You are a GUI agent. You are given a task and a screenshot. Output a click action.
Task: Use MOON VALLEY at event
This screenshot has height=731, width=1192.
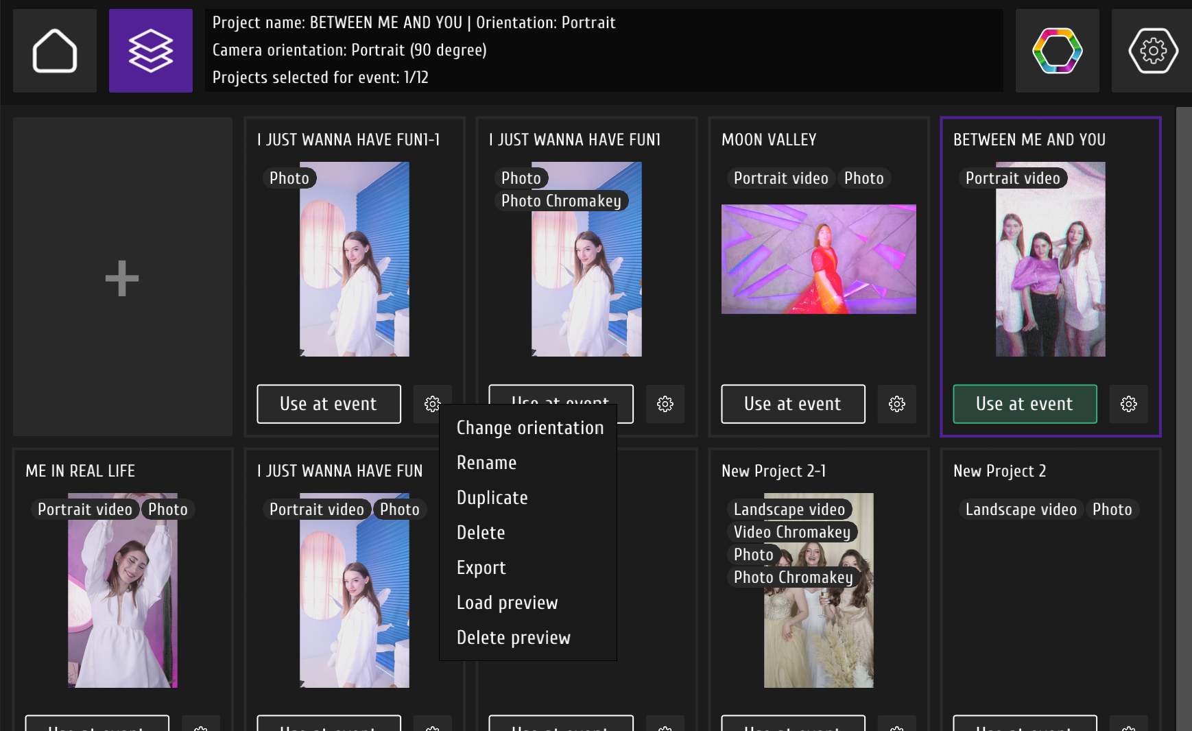pos(793,404)
